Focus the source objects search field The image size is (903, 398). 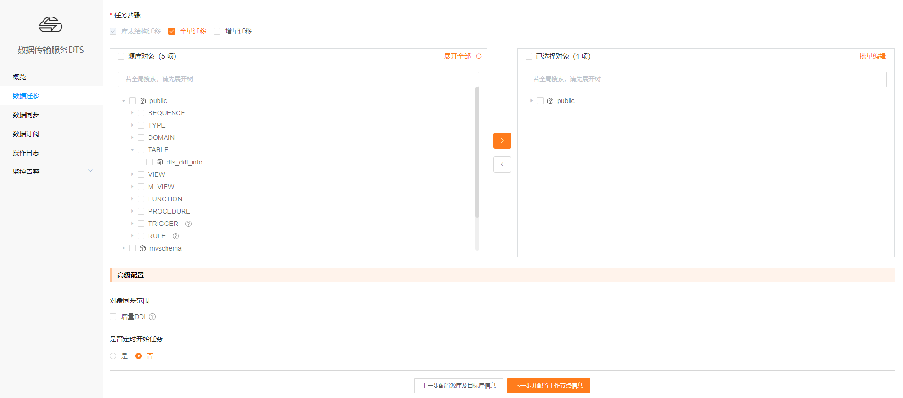[298, 79]
